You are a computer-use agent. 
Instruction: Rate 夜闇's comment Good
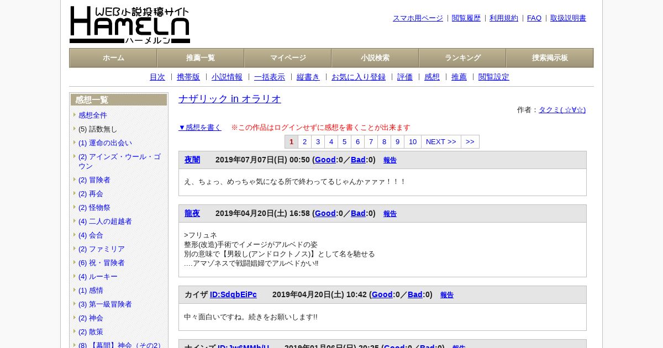[x=325, y=160]
